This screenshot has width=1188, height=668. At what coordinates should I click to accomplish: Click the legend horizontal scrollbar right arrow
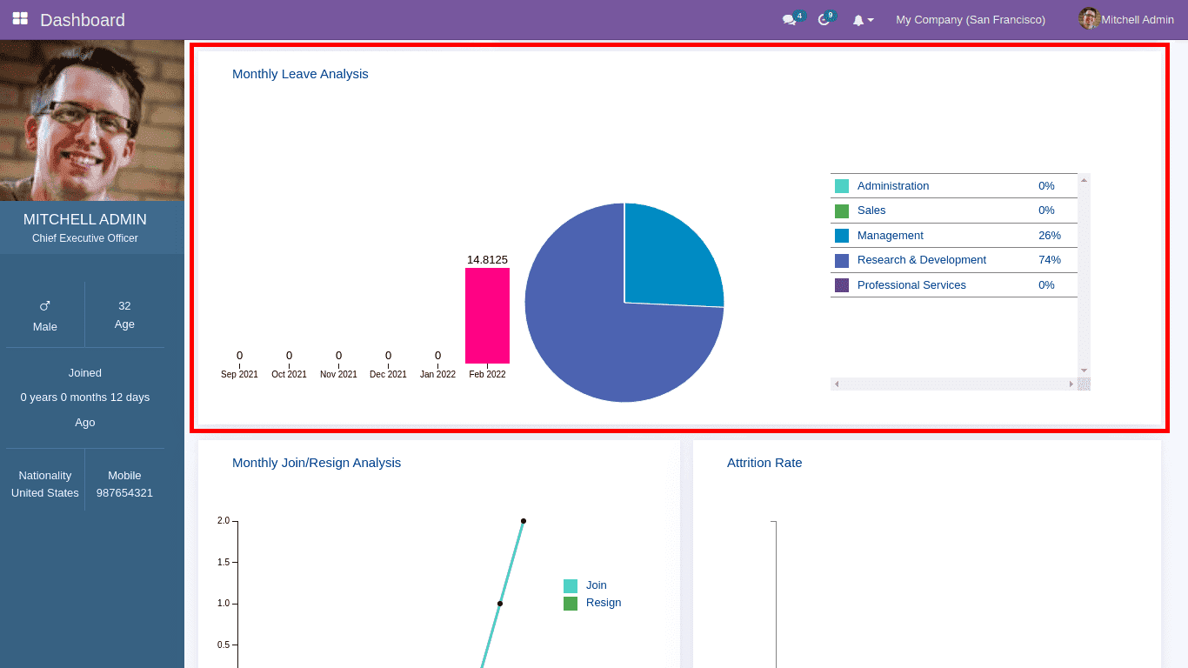tap(1071, 384)
